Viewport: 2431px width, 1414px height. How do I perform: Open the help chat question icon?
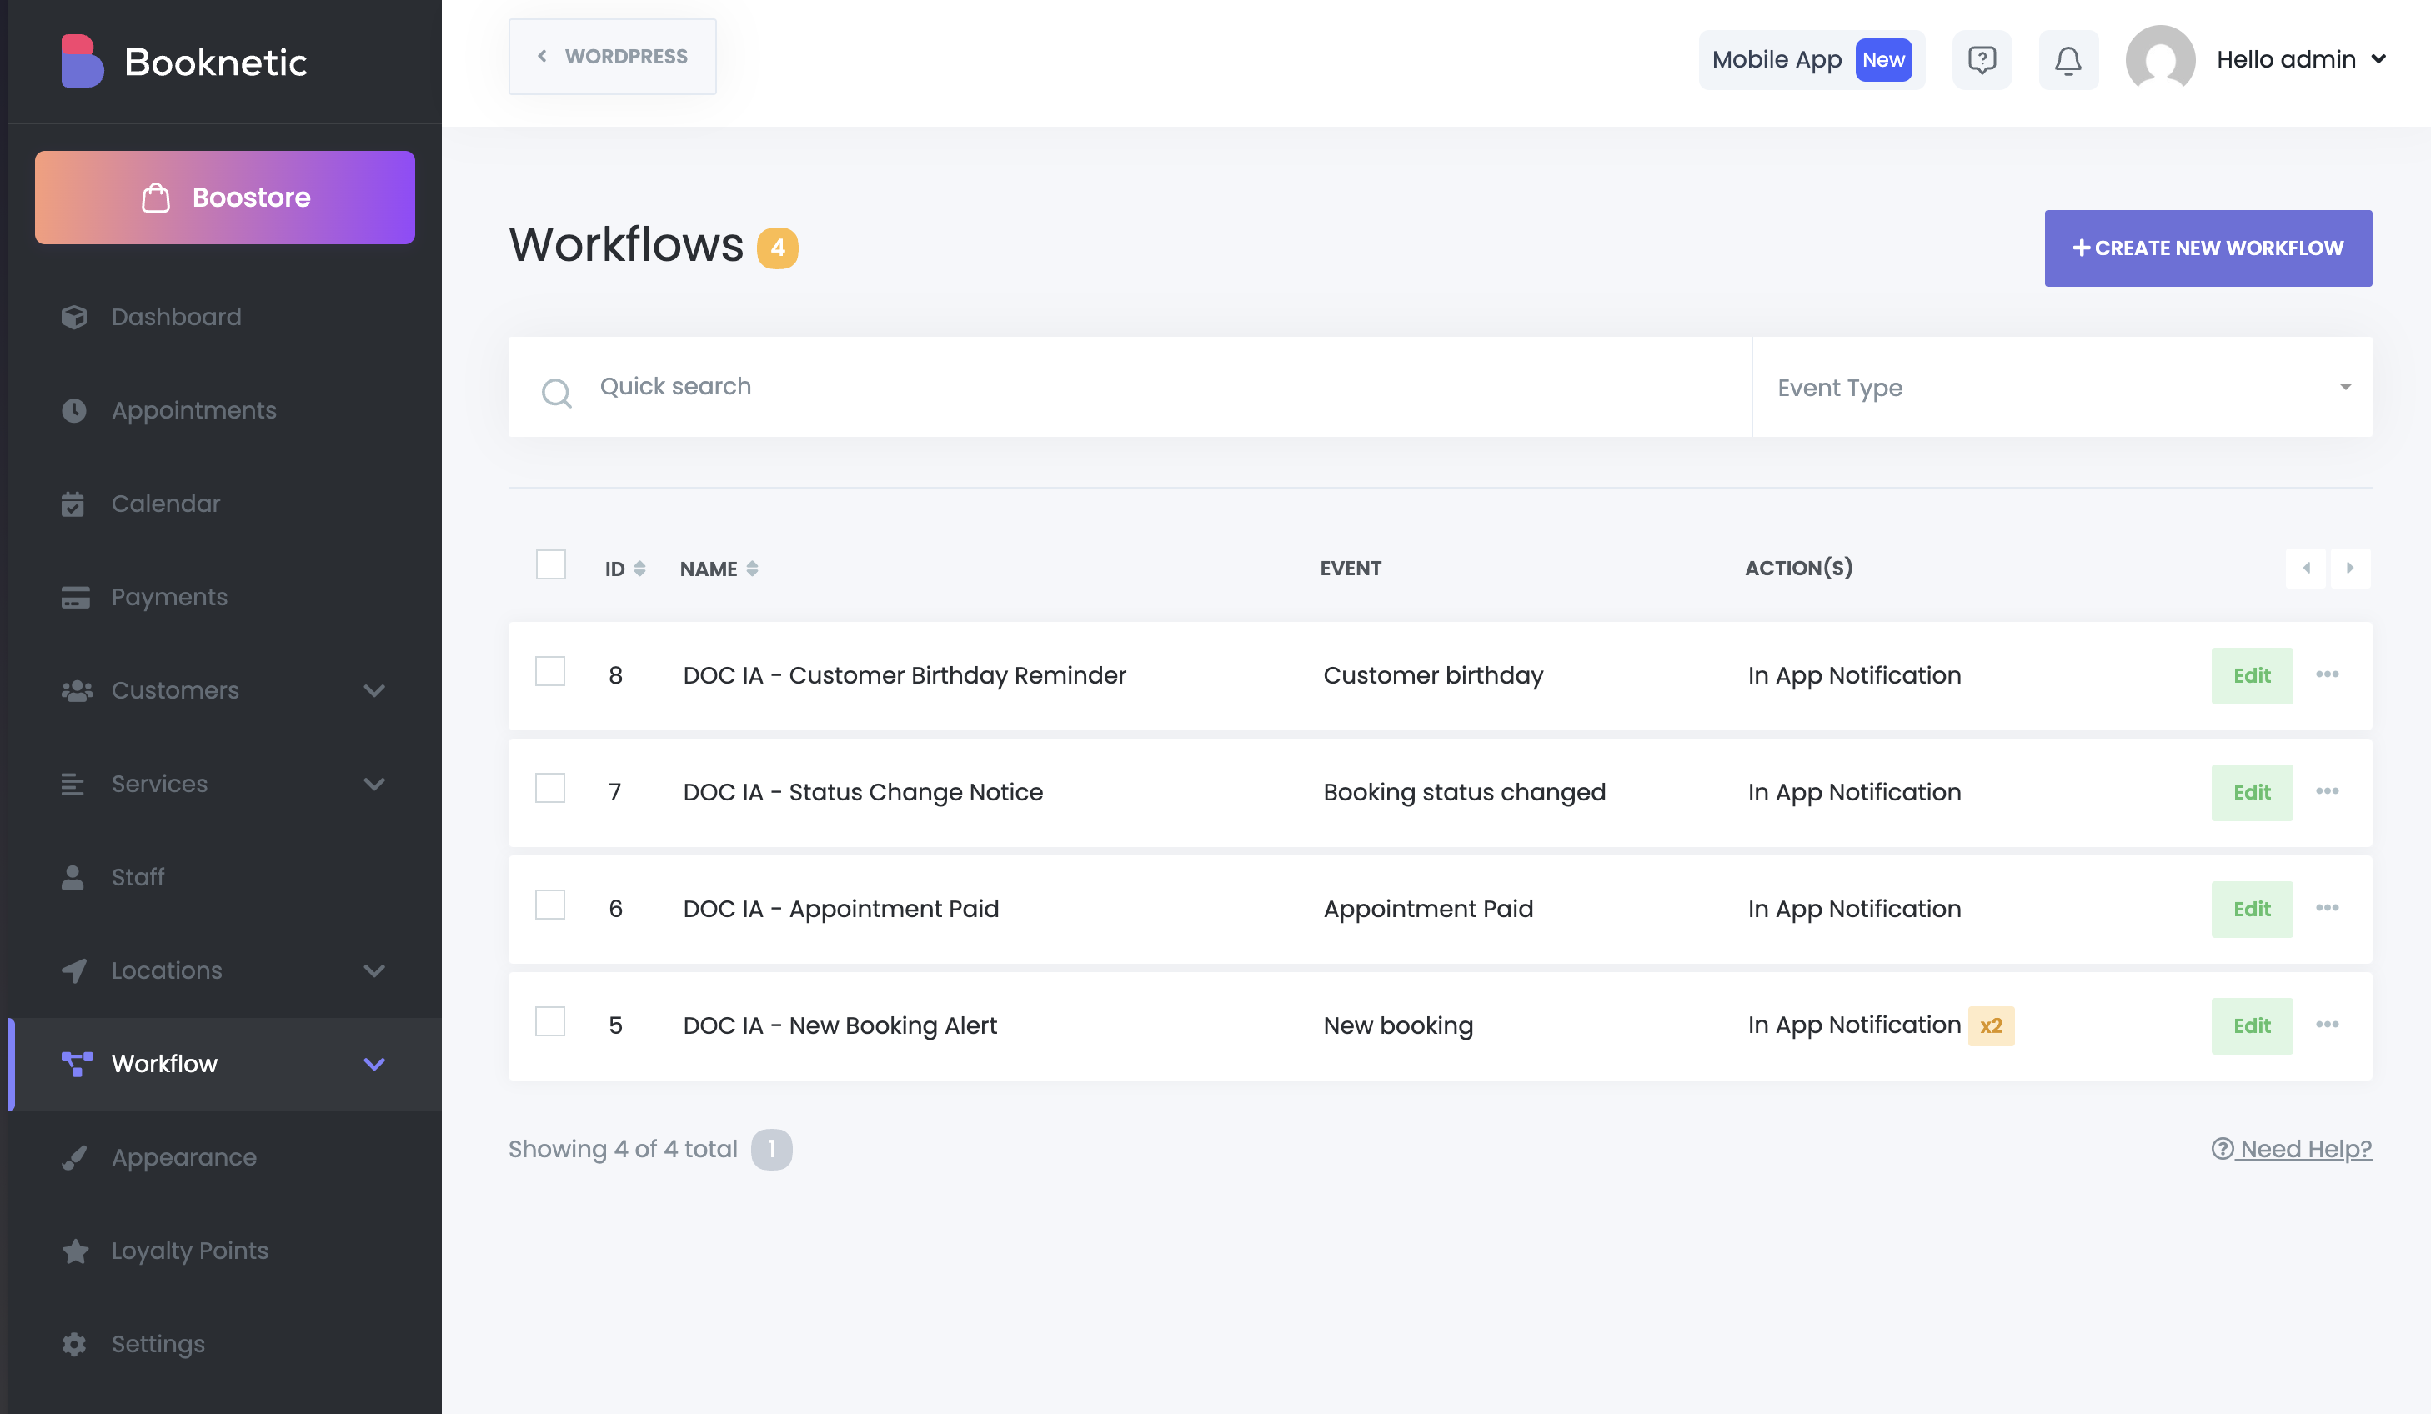[1982, 60]
